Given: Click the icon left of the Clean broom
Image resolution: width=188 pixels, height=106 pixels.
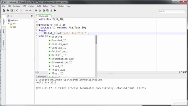Looking at the screenshot, I should [48, 11].
